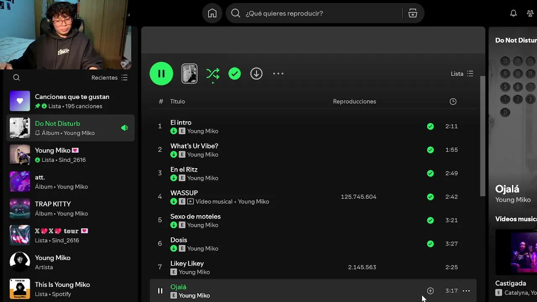Open Young Miko link in now playing panel

[513, 200]
